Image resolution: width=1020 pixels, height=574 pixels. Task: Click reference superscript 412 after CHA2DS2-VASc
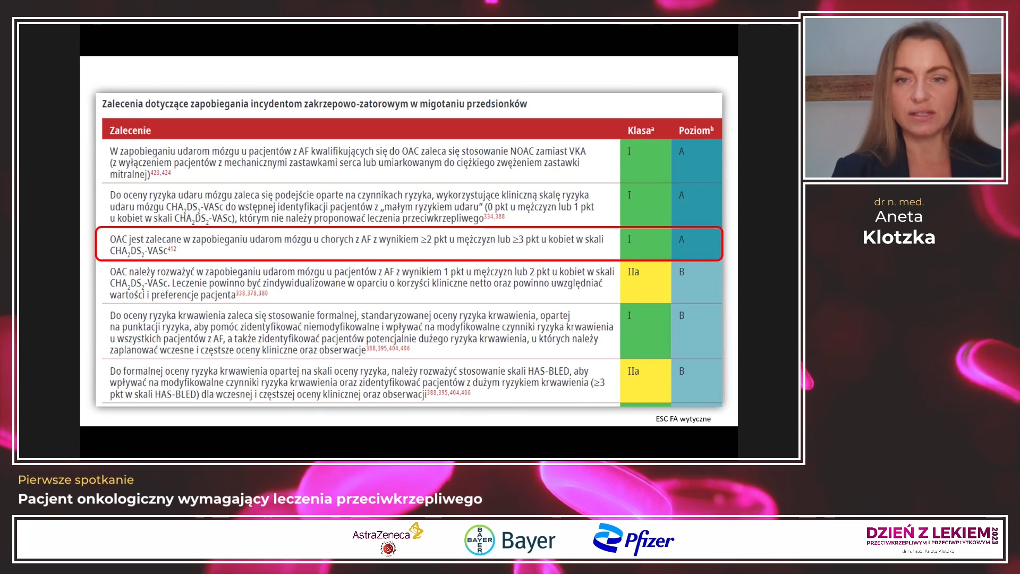coord(172,249)
